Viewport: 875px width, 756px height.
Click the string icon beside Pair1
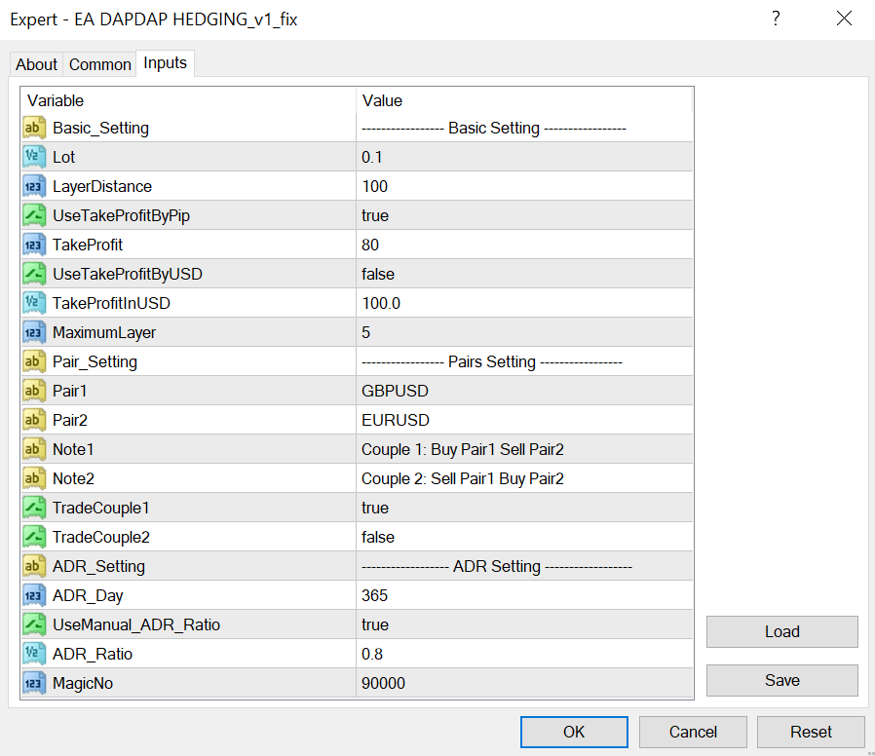(x=34, y=391)
